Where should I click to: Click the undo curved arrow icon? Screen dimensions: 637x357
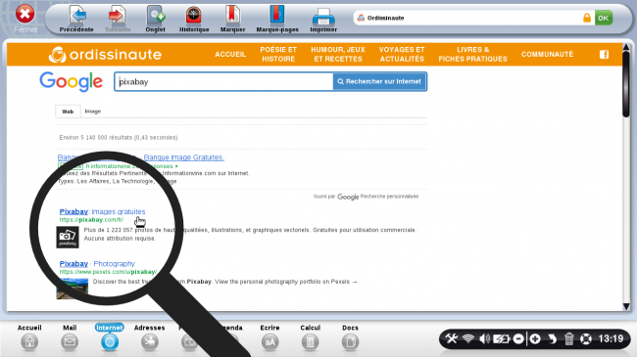[552, 338]
